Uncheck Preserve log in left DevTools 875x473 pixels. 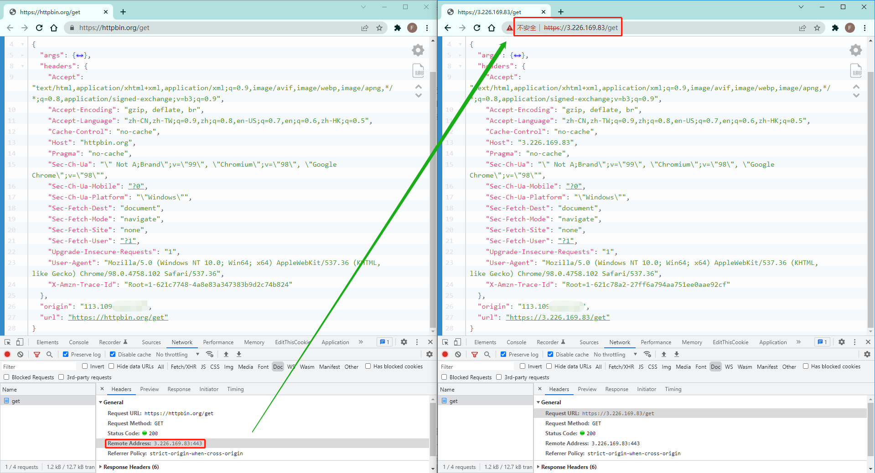pos(66,354)
